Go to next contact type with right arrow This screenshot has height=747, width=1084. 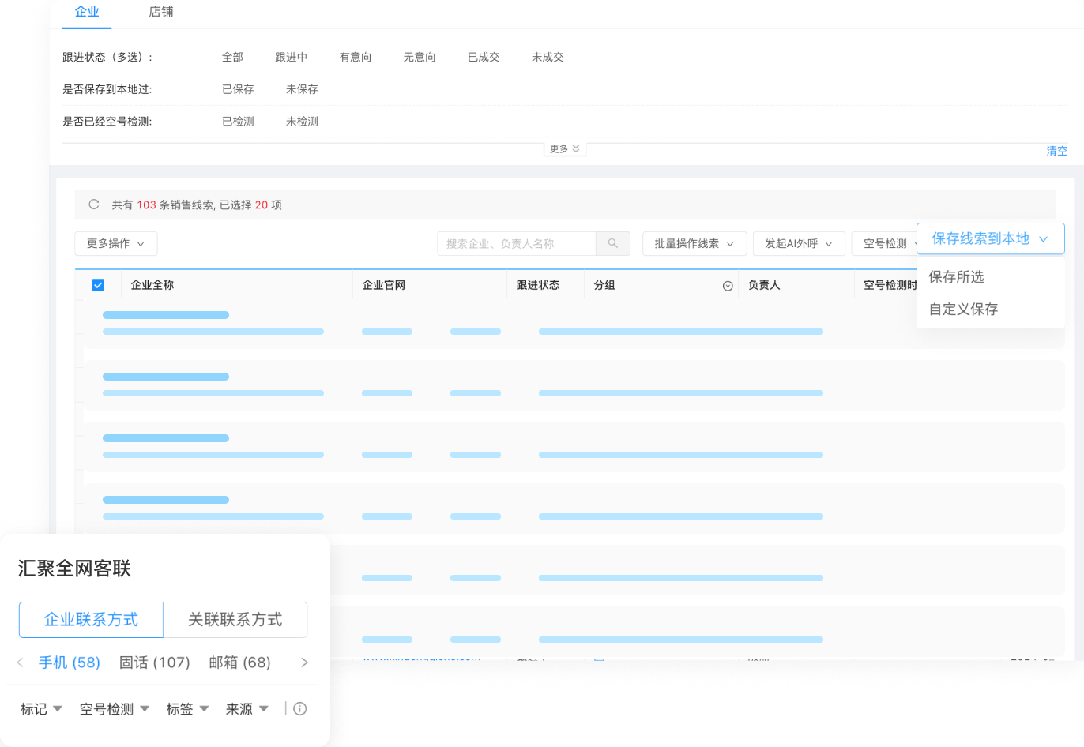[x=304, y=663]
